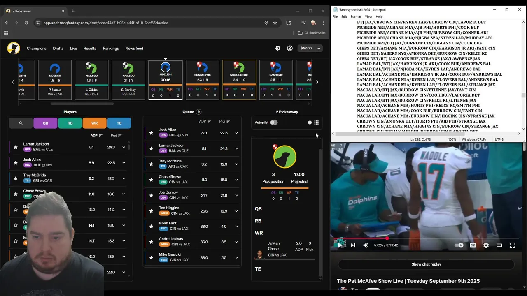
Task: Unstar Trey McBride in queue
Action: (x=151, y=164)
